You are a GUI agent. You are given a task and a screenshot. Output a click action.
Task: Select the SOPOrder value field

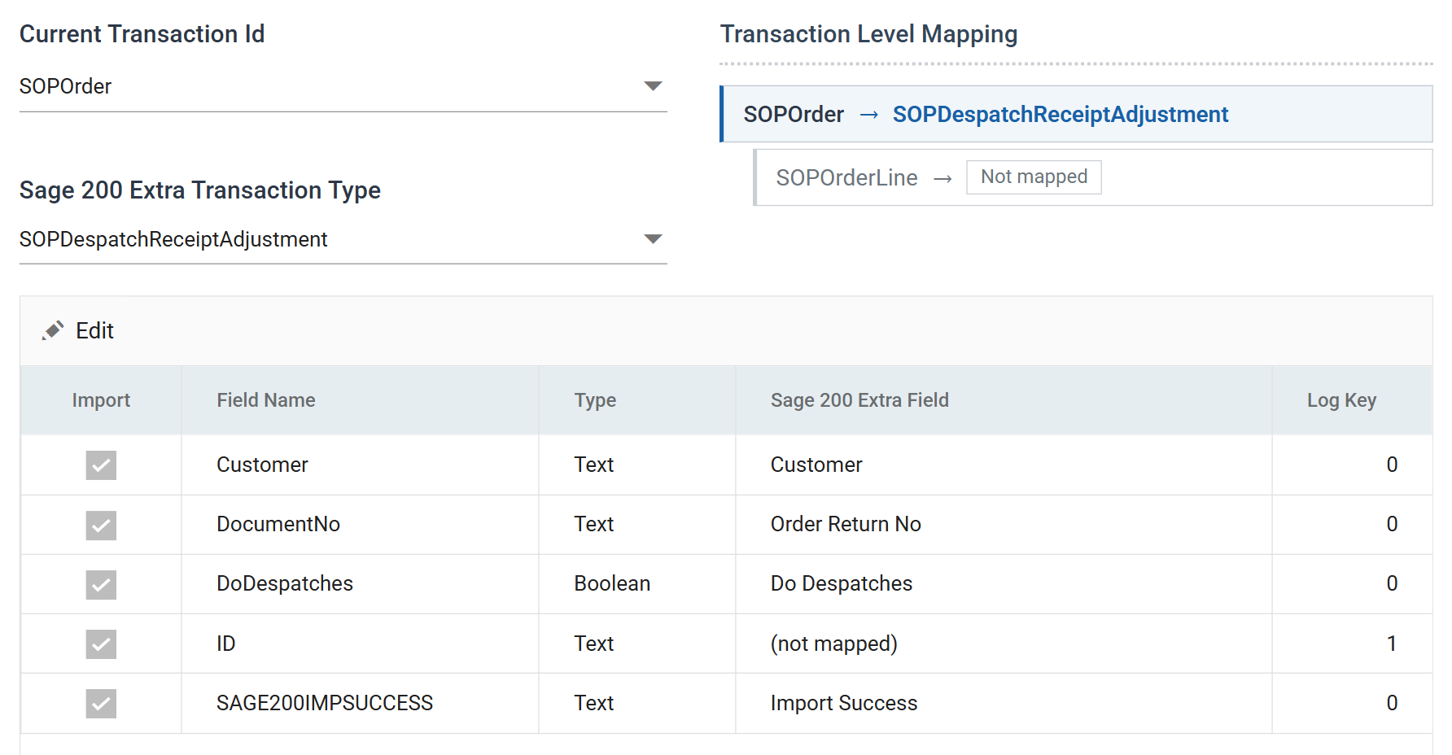pos(343,87)
